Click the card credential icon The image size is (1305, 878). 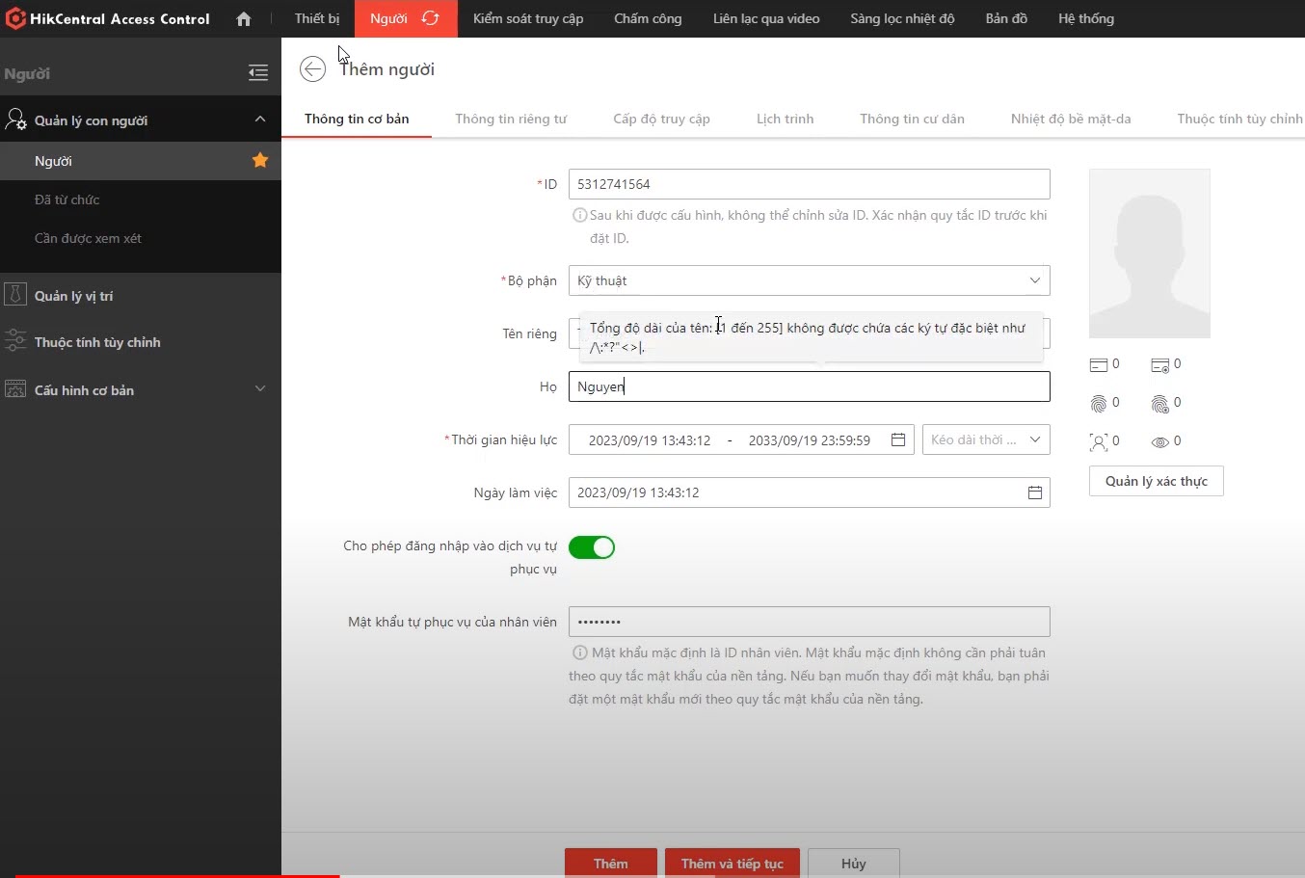(x=1099, y=364)
